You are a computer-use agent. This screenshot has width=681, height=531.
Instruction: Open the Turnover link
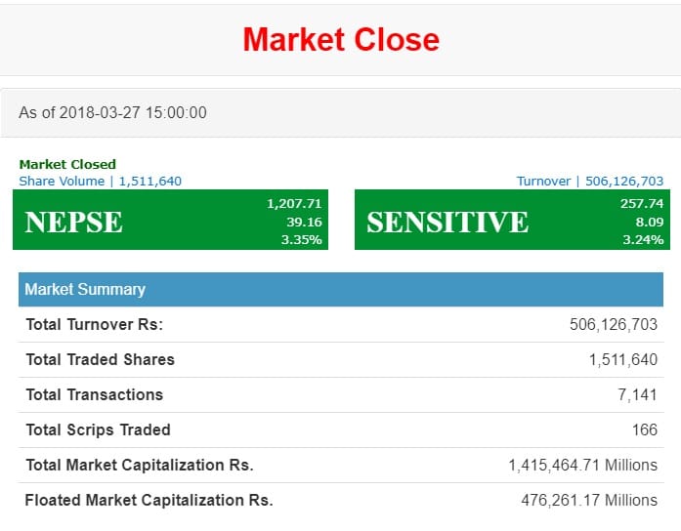tap(590, 181)
